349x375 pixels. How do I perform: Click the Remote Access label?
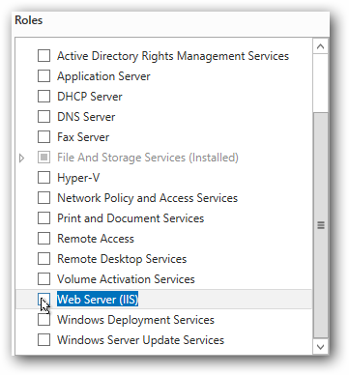coord(96,239)
